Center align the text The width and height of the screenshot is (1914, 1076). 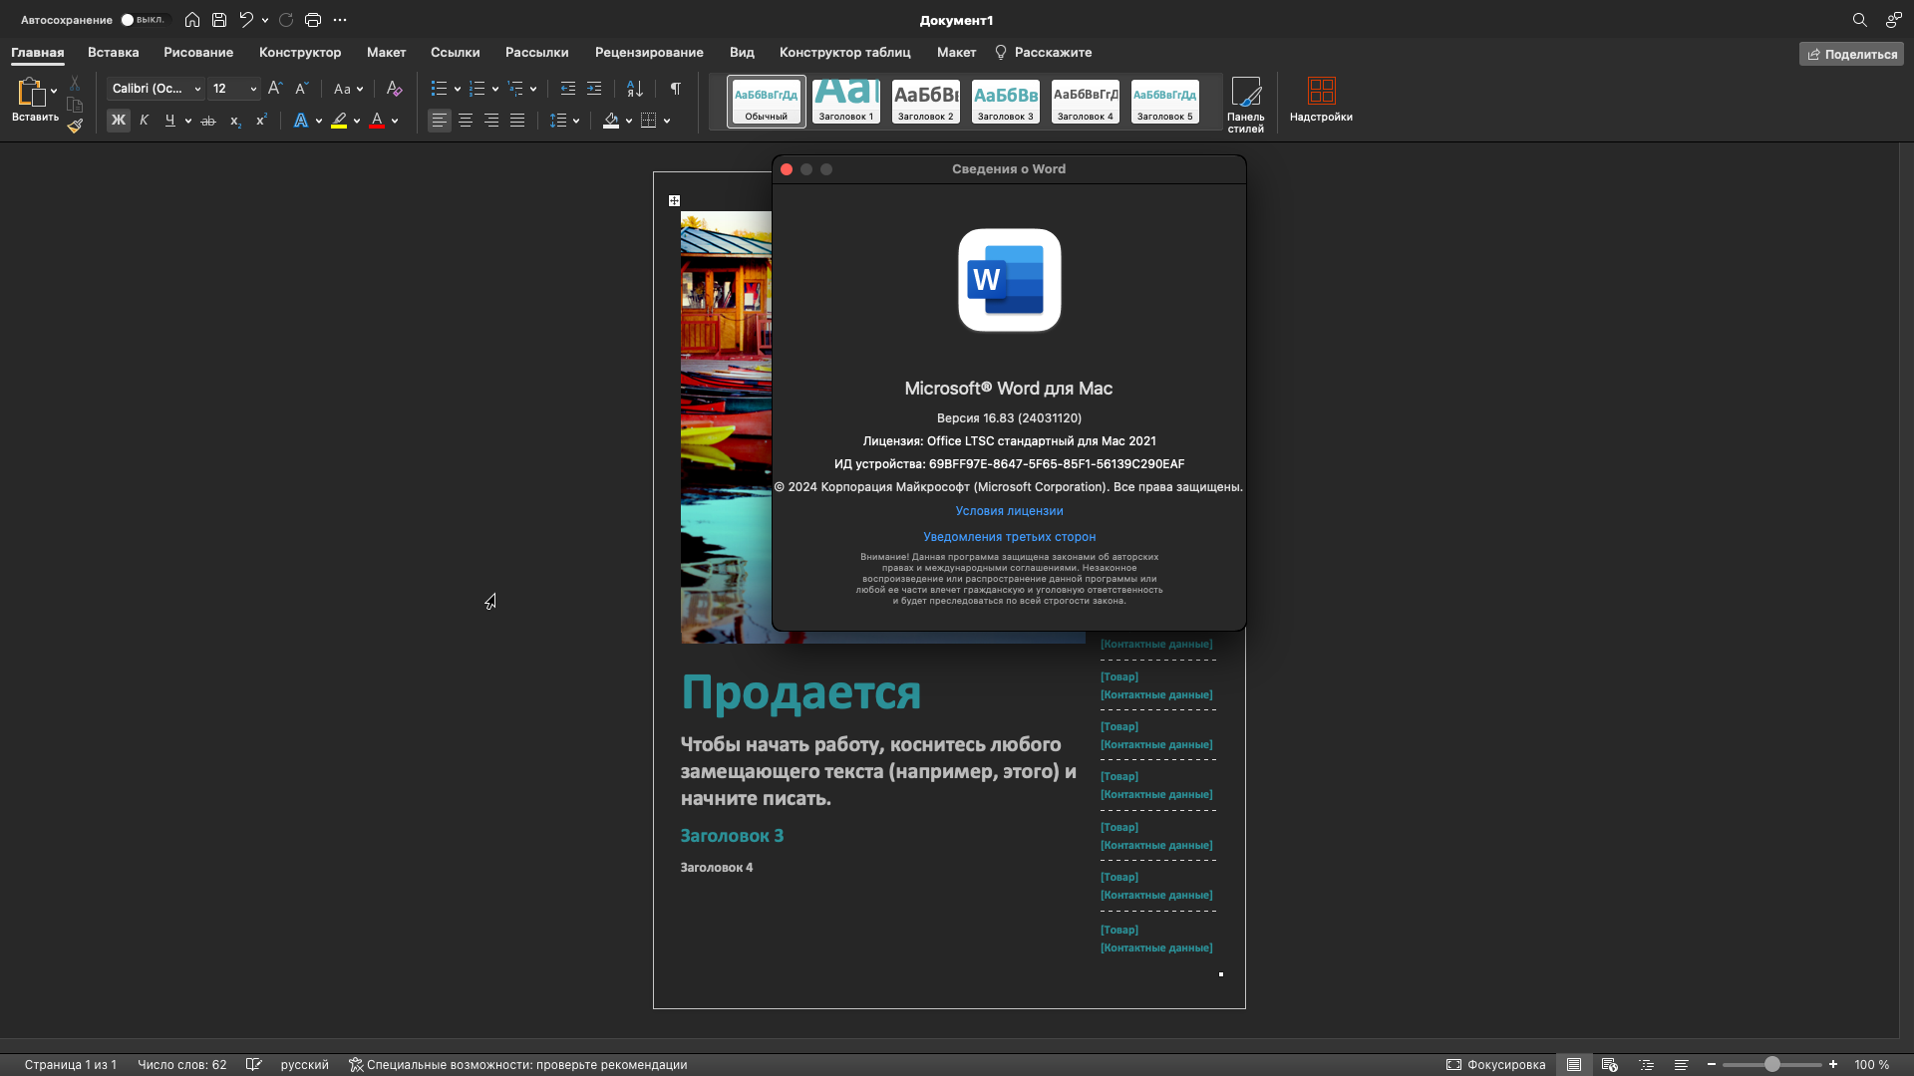[466, 121]
